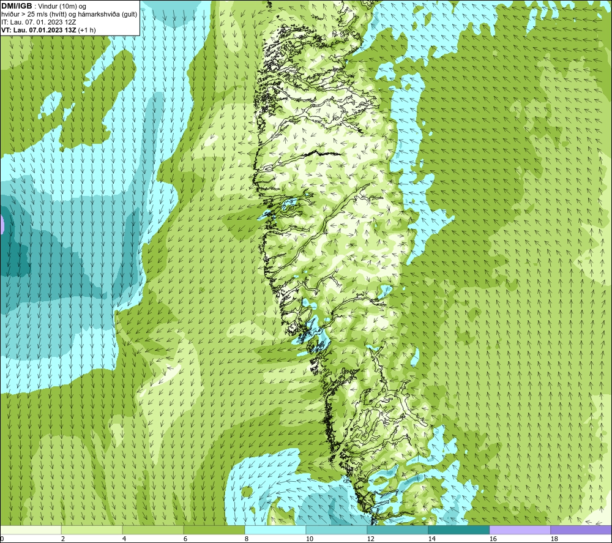Click the scale label '18'

pyautogui.click(x=554, y=539)
